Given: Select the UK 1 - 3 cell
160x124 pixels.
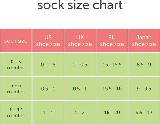Looking at the screenshot, I should click(80, 113).
